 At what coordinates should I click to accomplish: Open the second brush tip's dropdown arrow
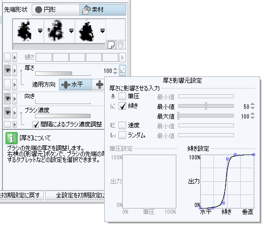pos(71,31)
